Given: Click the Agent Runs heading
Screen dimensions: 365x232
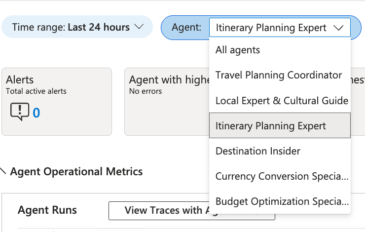Looking at the screenshot, I should click(x=47, y=210).
